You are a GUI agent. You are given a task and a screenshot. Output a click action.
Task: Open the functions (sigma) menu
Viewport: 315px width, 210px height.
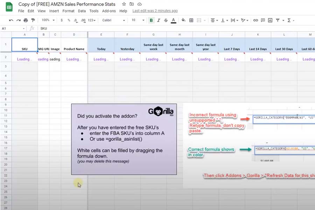(x=291, y=20)
